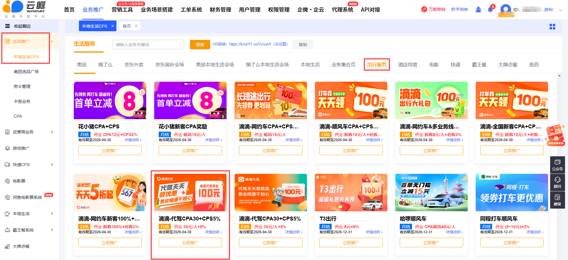This screenshot has height=260, width=568.
Task: Open the account dropdown arrow at top right
Action: point(561,10)
